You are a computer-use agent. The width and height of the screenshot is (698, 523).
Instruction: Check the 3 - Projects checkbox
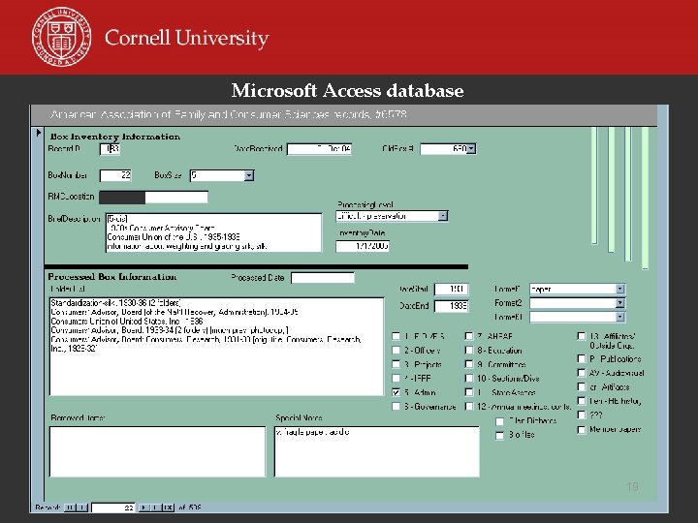[x=396, y=364]
